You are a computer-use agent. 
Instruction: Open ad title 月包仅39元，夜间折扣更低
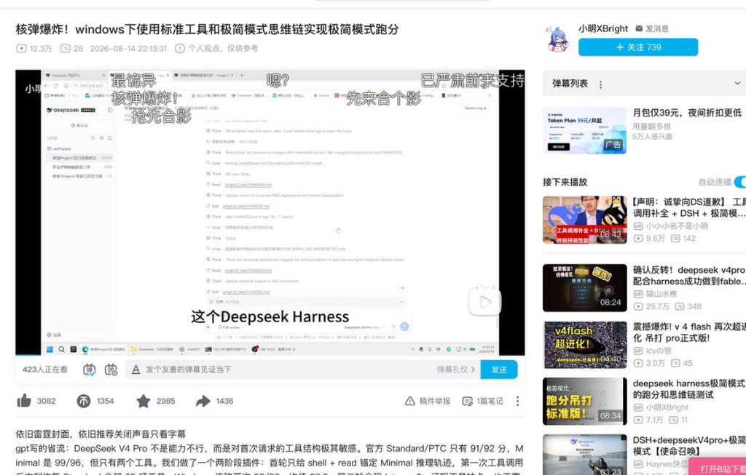(x=686, y=113)
